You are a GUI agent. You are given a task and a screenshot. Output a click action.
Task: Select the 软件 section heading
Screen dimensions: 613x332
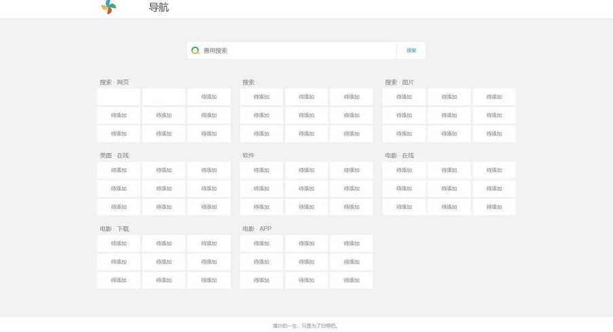coord(248,155)
